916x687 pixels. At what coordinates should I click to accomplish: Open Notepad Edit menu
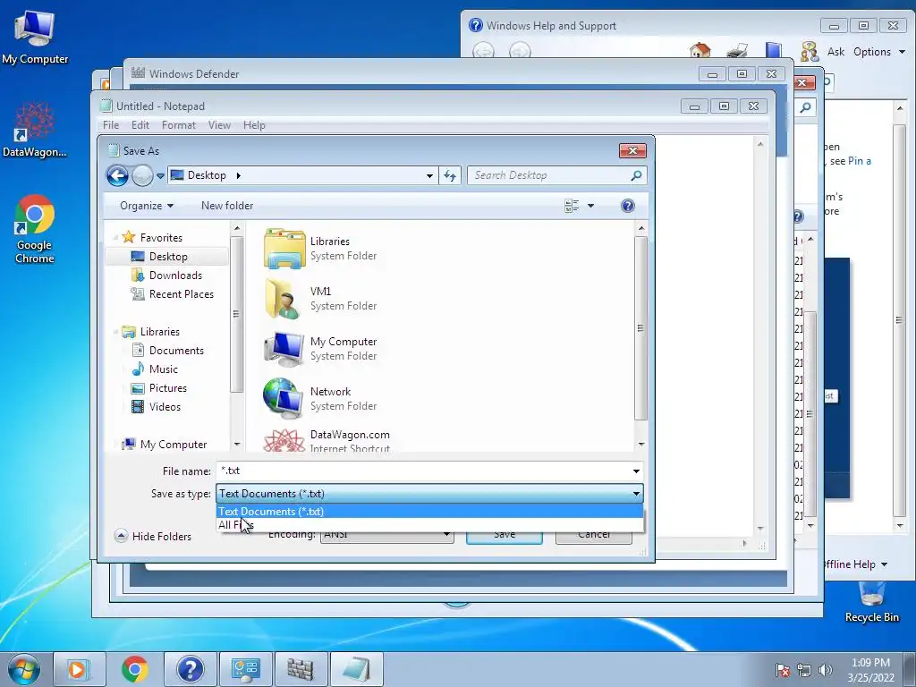pyautogui.click(x=140, y=125)
